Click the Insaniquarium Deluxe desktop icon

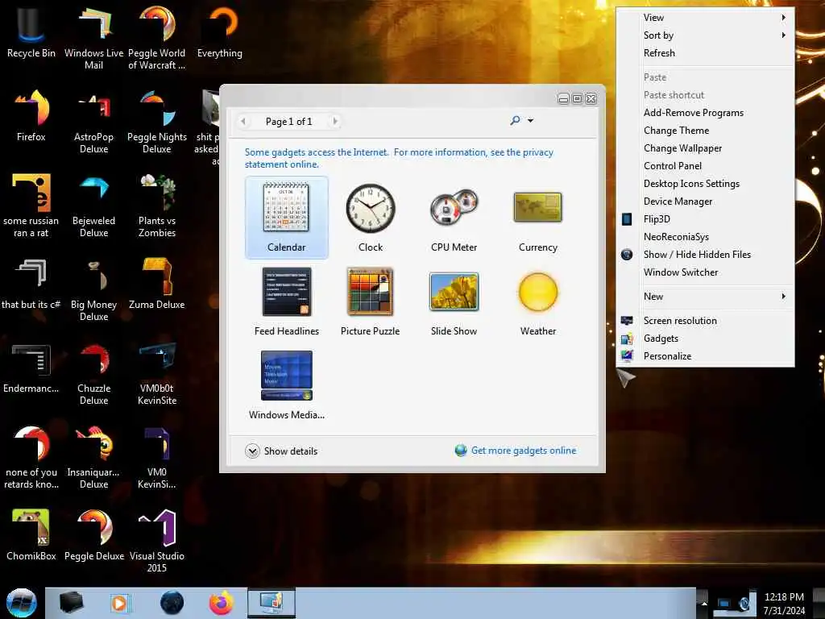point(93,457)
